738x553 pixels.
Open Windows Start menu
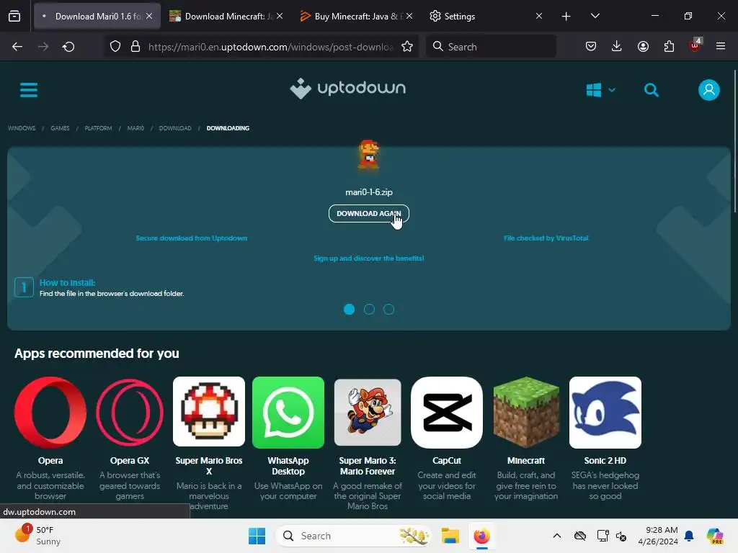[257, 536]
